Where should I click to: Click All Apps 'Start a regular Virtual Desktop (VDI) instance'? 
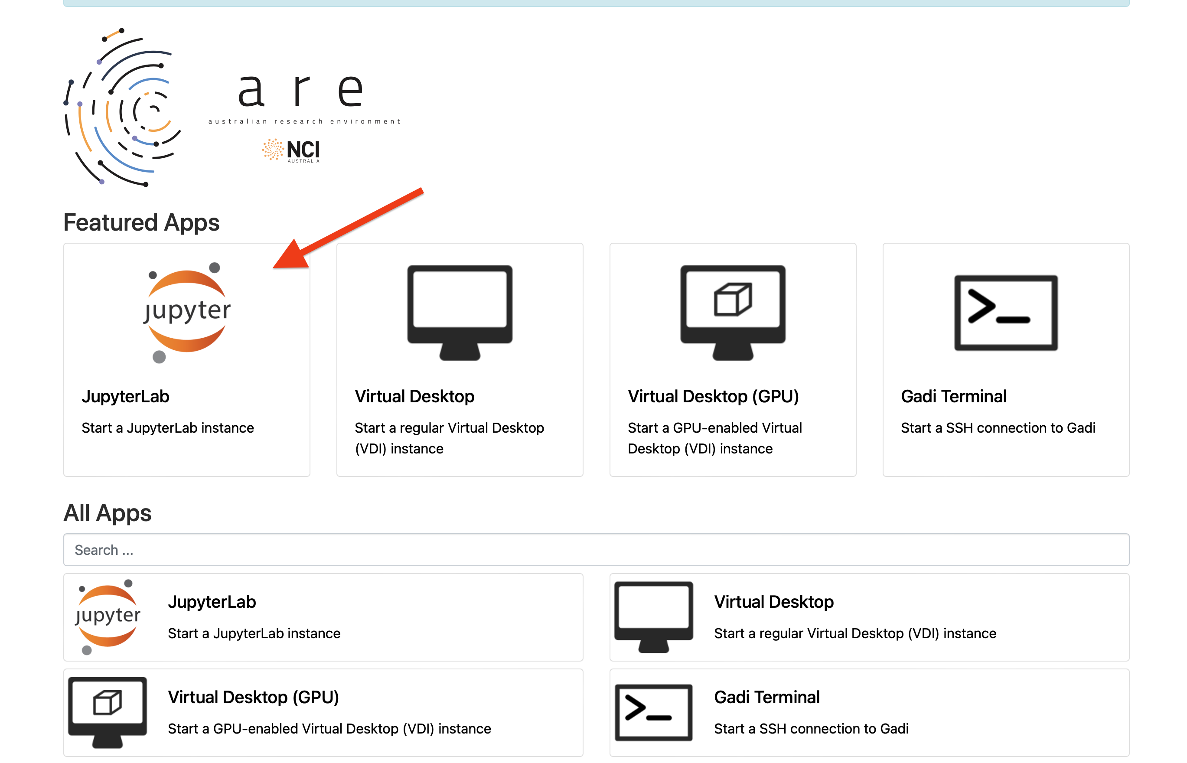point(854,633)
